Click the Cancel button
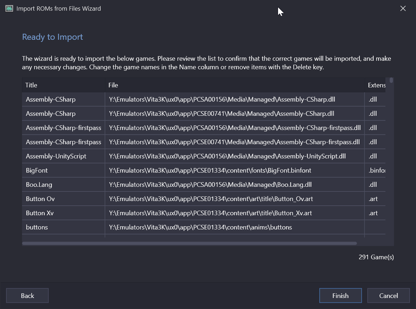This screenshot has width=416, height=309. tap(388, 296)
